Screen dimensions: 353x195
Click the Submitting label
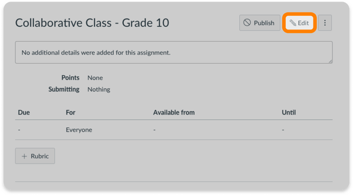pyautogui.click(x=64, y=89)
